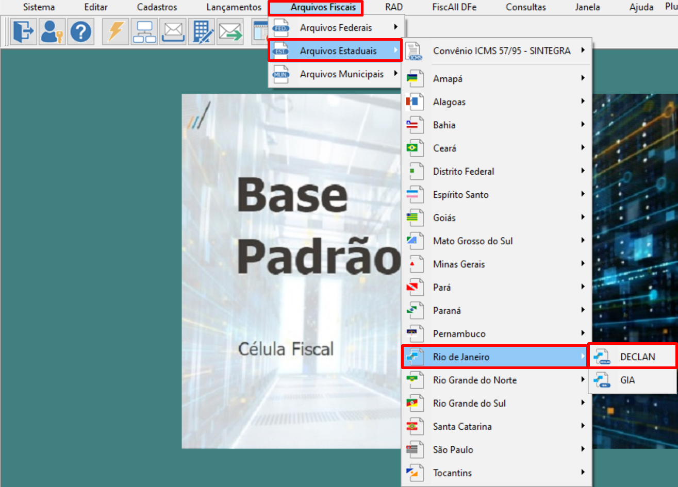Click the Bahia flag document icon
The height and width of the screenshot is (487, 678).
point(415,125)
